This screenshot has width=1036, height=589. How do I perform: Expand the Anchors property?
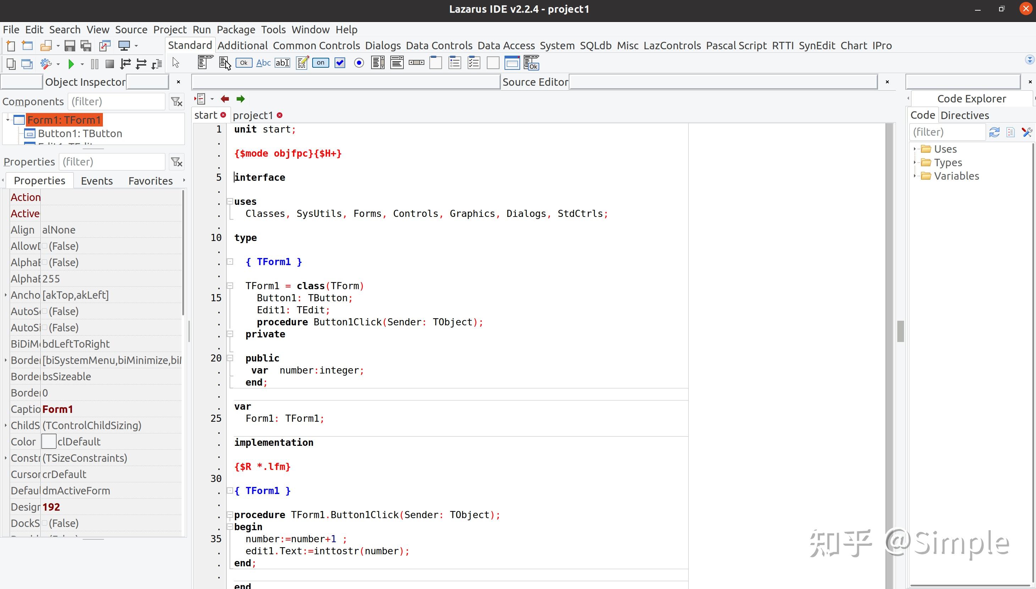coord(6,295)
